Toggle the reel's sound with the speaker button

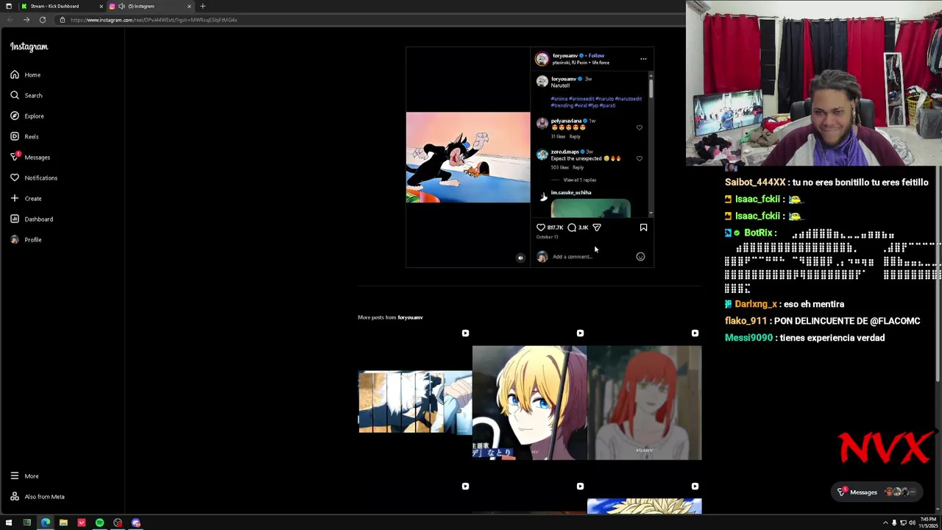[x=520, y=258]
